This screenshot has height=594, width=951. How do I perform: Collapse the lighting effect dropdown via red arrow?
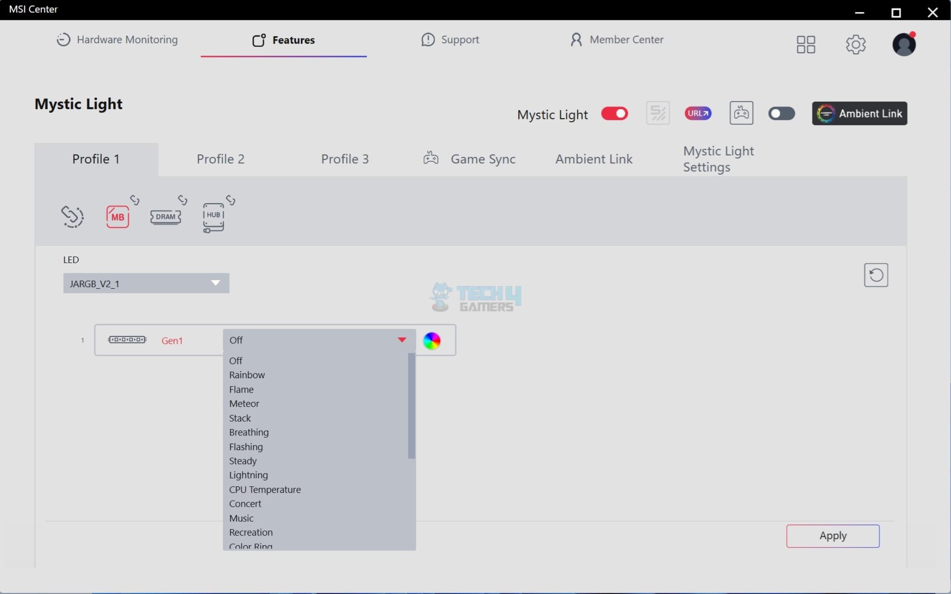402,340
